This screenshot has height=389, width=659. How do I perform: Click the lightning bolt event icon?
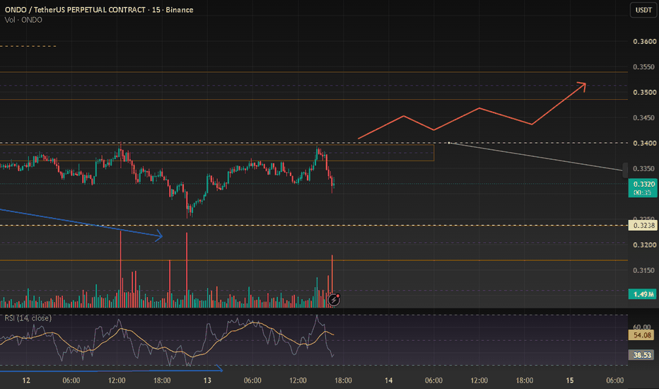point(334,299)
